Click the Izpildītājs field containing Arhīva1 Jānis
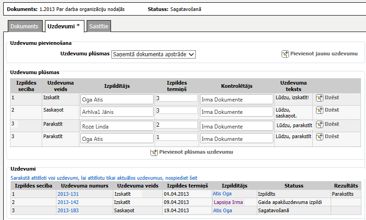 pyautogui.click(x=116, y=112)
